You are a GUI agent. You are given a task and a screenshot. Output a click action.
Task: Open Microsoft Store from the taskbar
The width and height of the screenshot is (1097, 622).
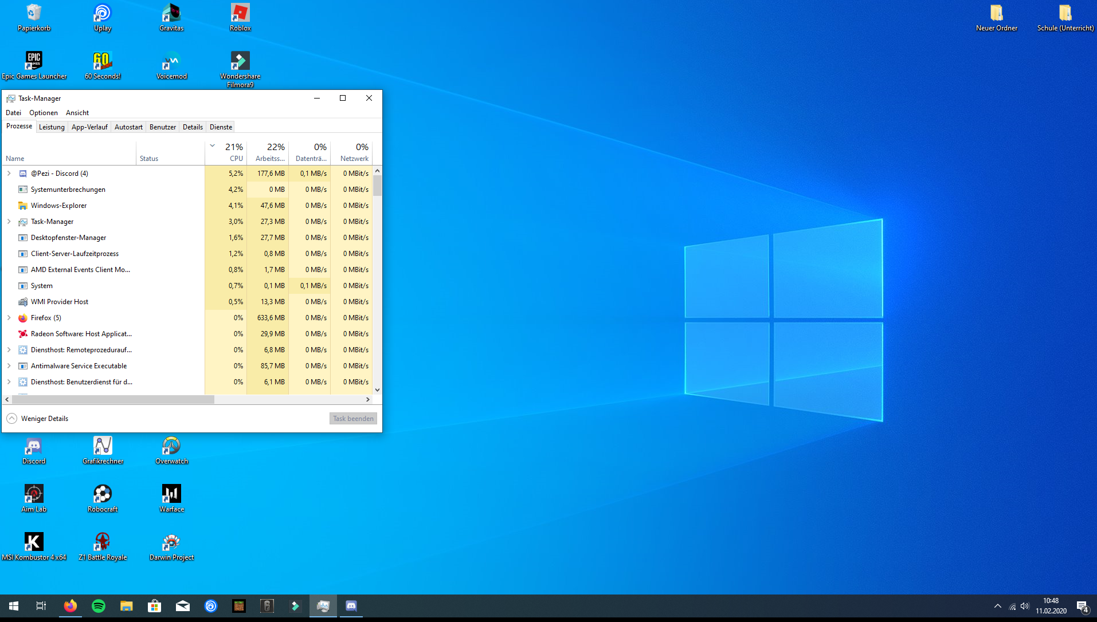click(x=155, y=606)
